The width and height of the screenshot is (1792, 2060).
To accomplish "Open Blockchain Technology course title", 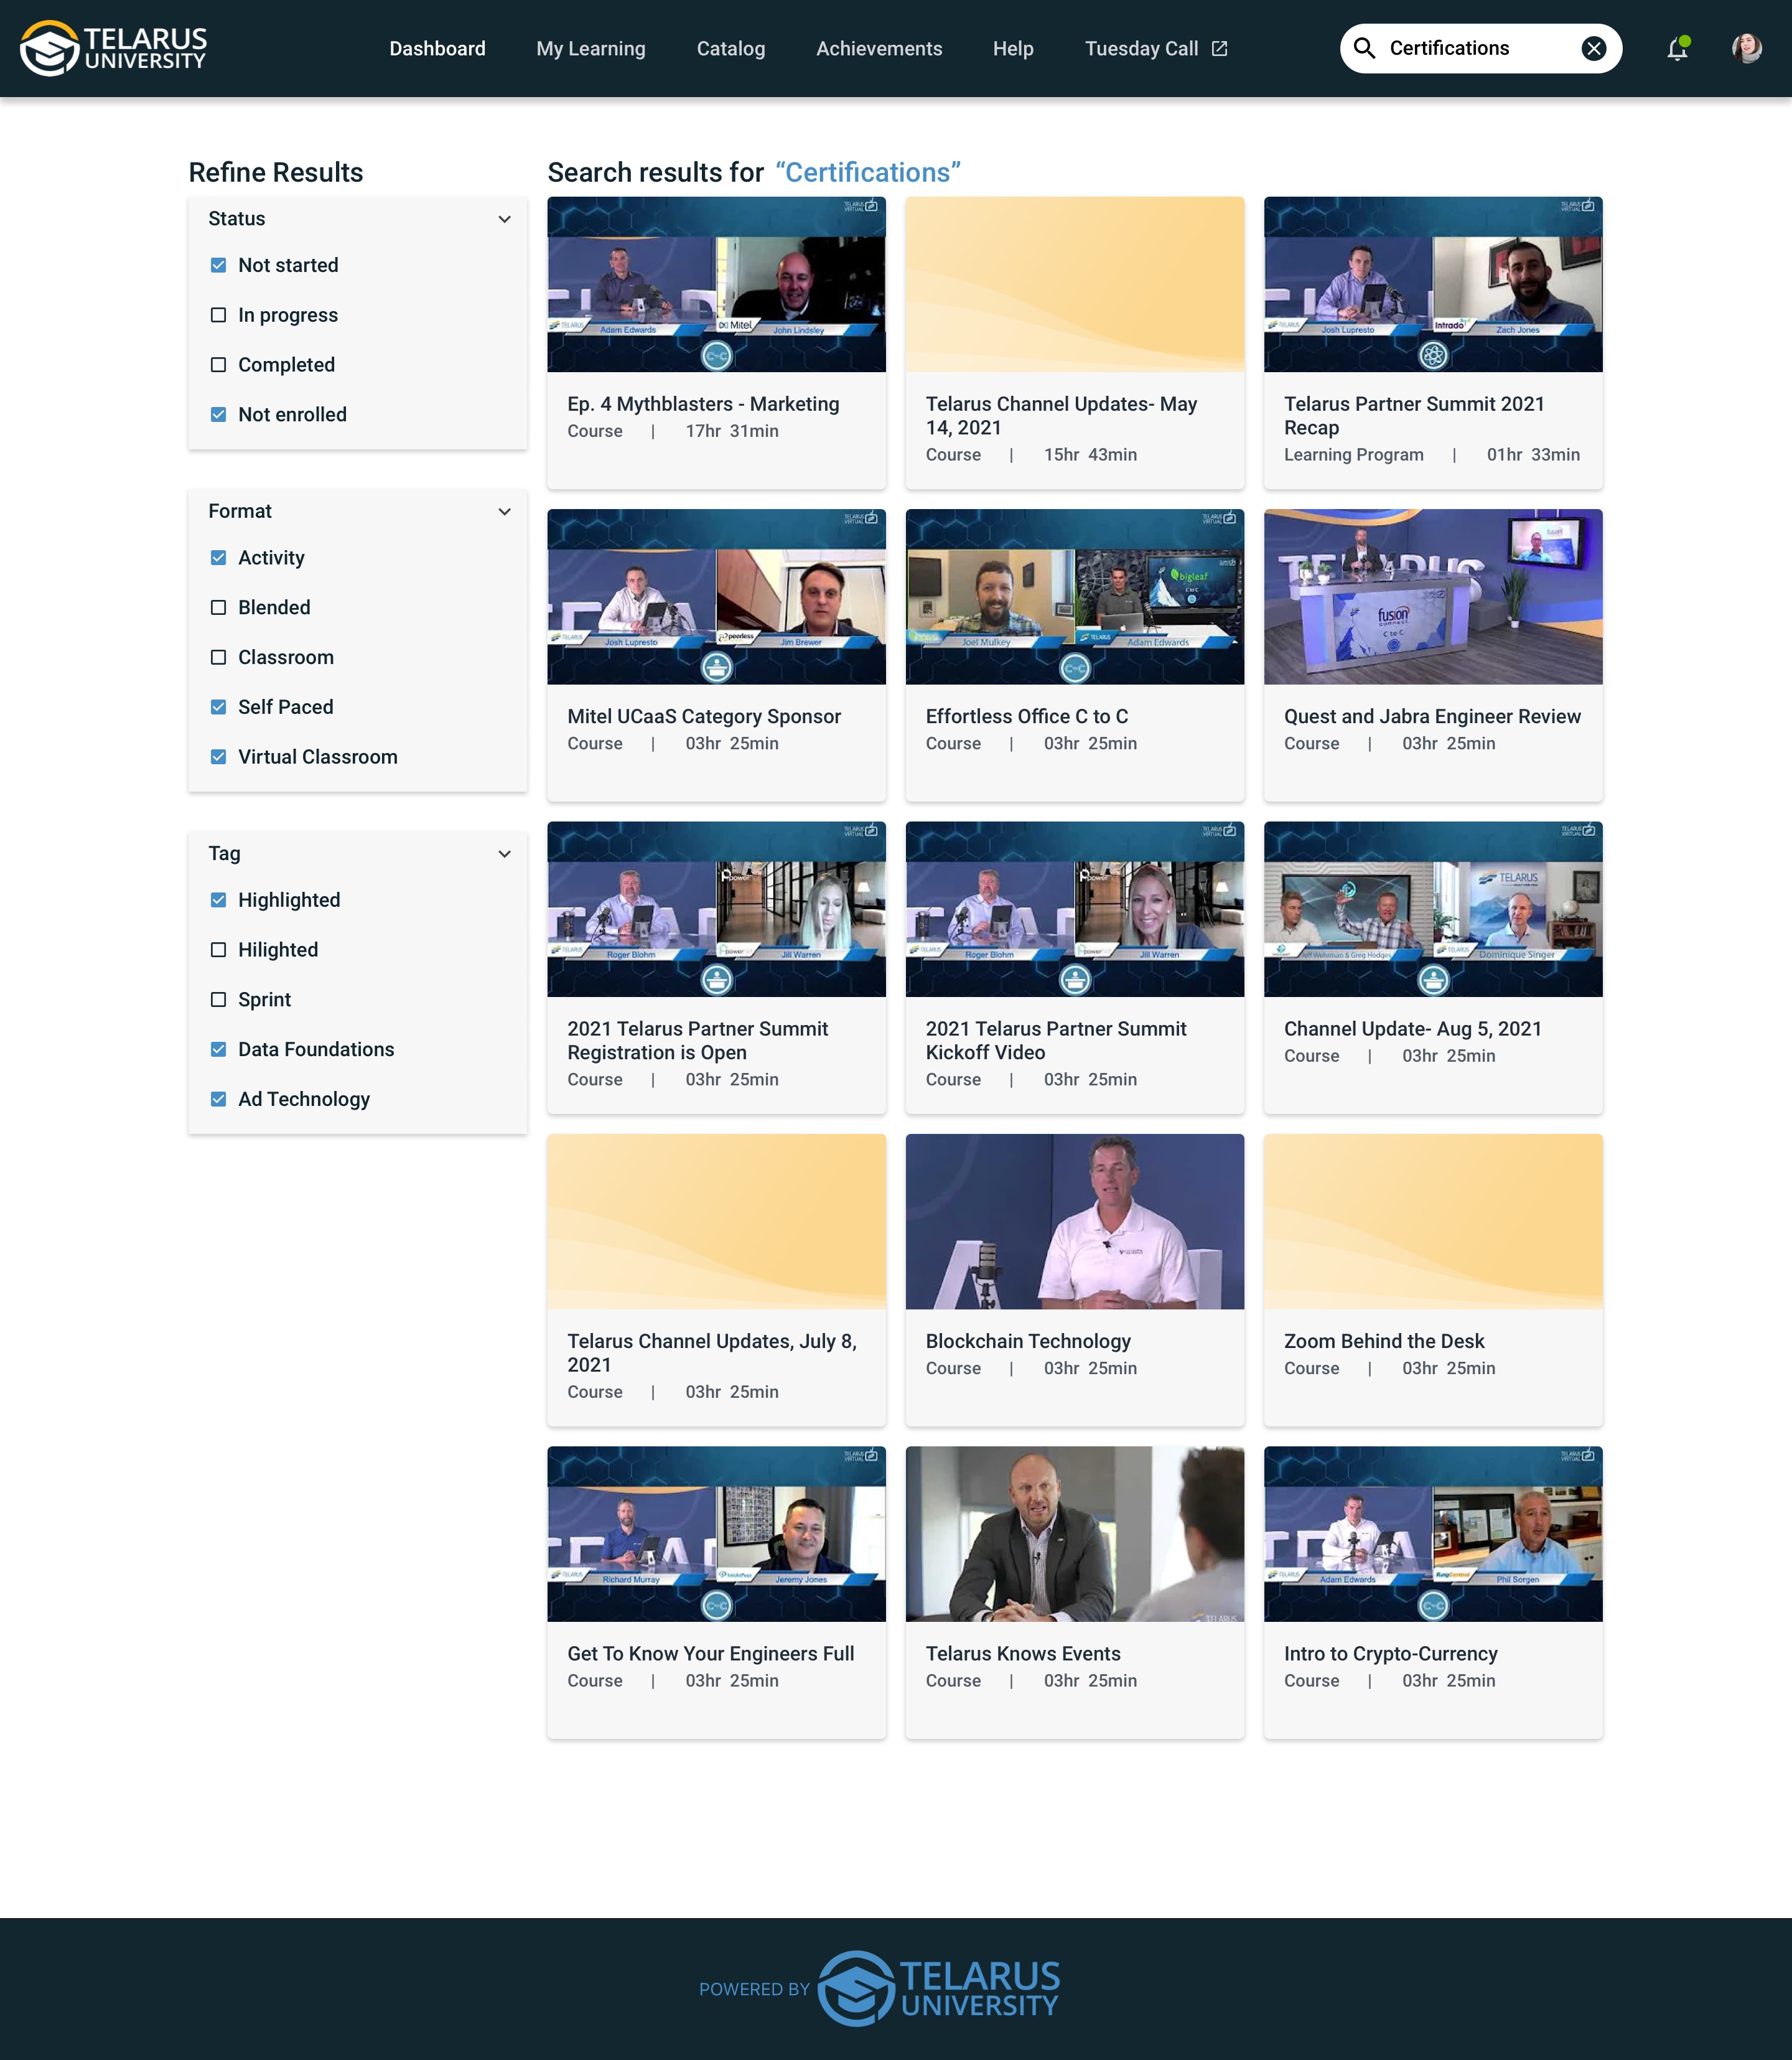I will click(1028, 1341).
